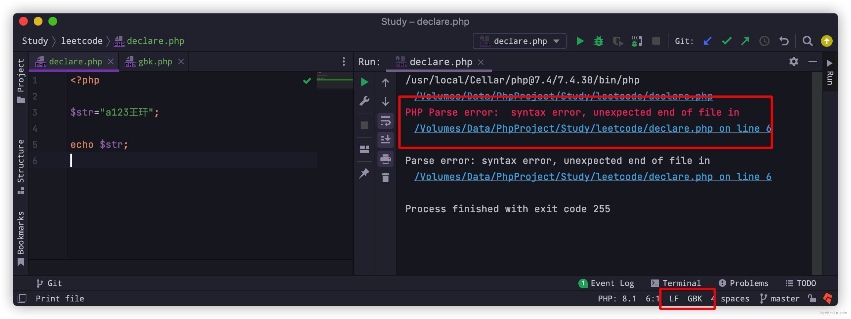Open Terminal tool window

(675, 283)
